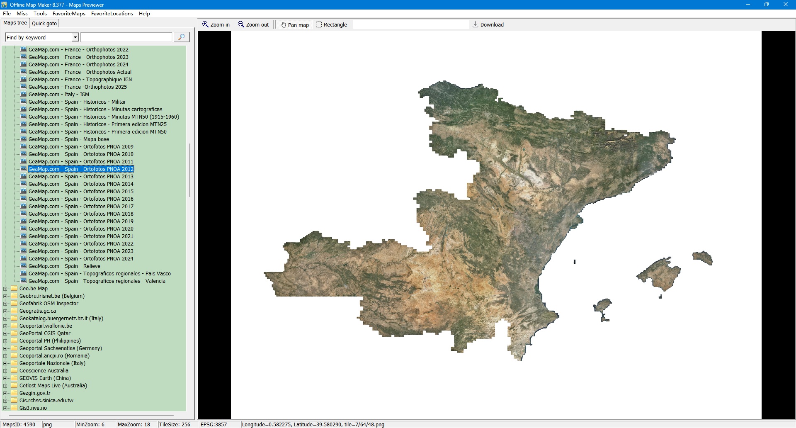The width and height of the screenshot is (796, 428).
Task: Click the Download arrow icon
Action: pos(476,25)
